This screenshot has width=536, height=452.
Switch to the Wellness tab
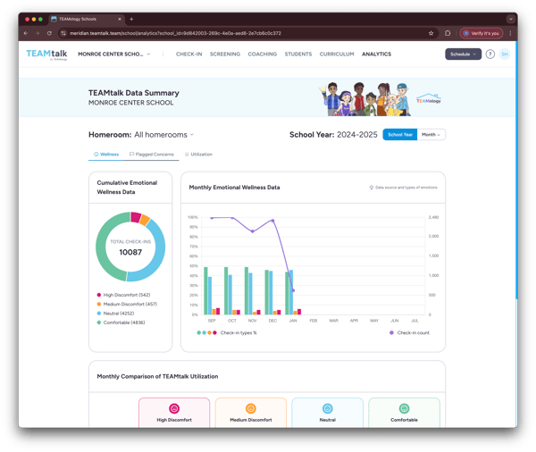pos(106,155)
